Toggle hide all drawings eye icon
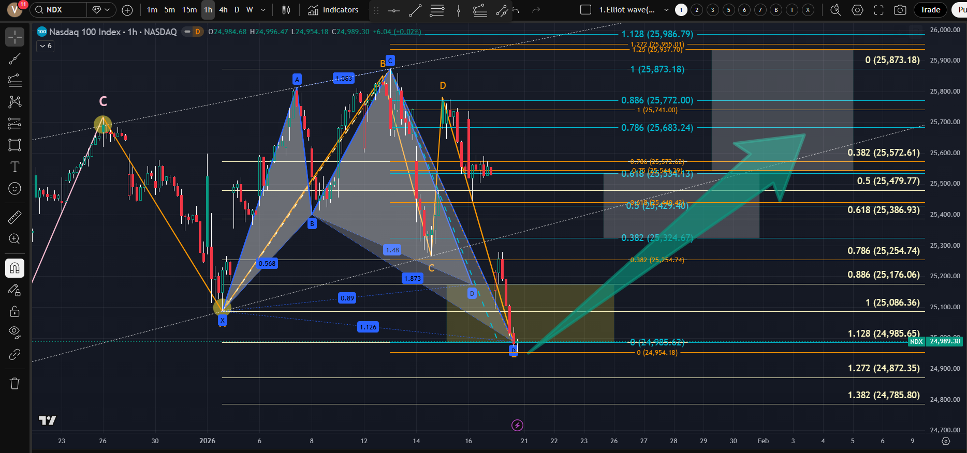The height and width of the screenshot is (453, 967). [x=14, y=332]
